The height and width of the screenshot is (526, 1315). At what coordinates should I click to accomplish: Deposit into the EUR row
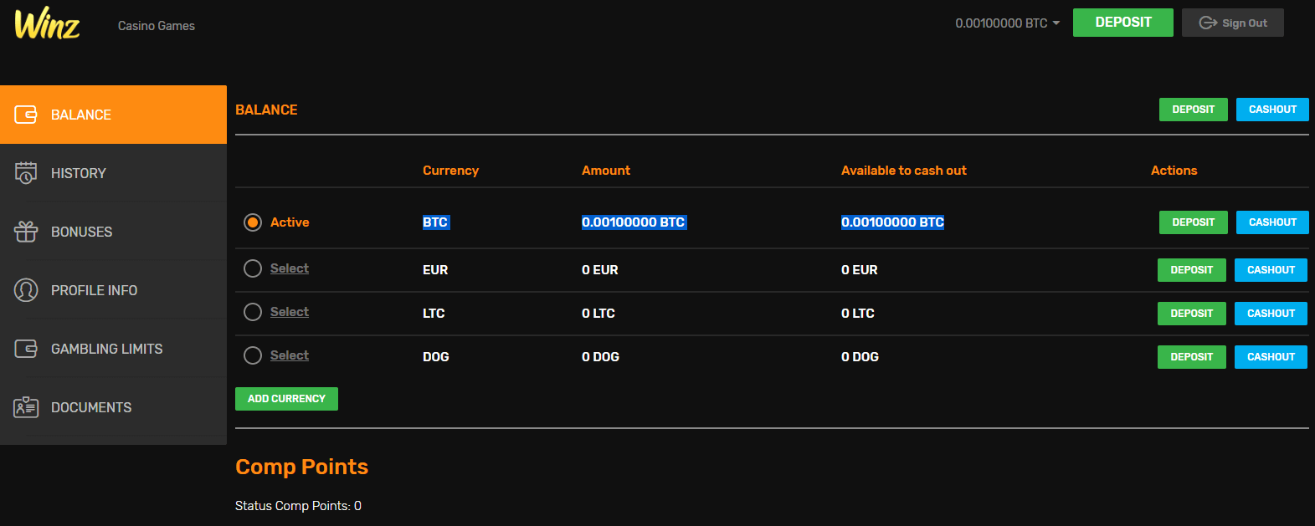1192,270
